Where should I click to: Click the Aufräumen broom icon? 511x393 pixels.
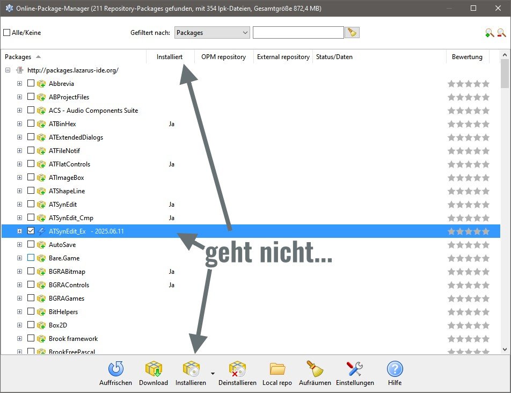tap(315, 369)
